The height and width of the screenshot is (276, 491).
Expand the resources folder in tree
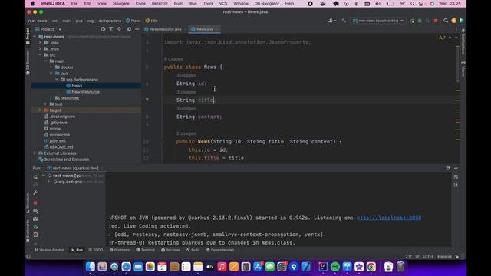[x=51, y=97]
